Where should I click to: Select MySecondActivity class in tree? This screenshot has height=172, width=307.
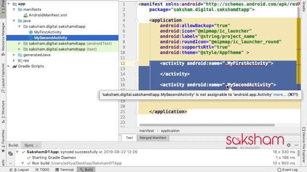click(x=50, y=38)
